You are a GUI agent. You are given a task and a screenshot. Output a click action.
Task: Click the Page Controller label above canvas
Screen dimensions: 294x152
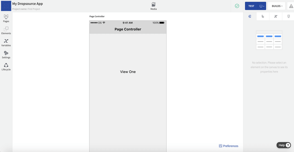pos(97,16)
